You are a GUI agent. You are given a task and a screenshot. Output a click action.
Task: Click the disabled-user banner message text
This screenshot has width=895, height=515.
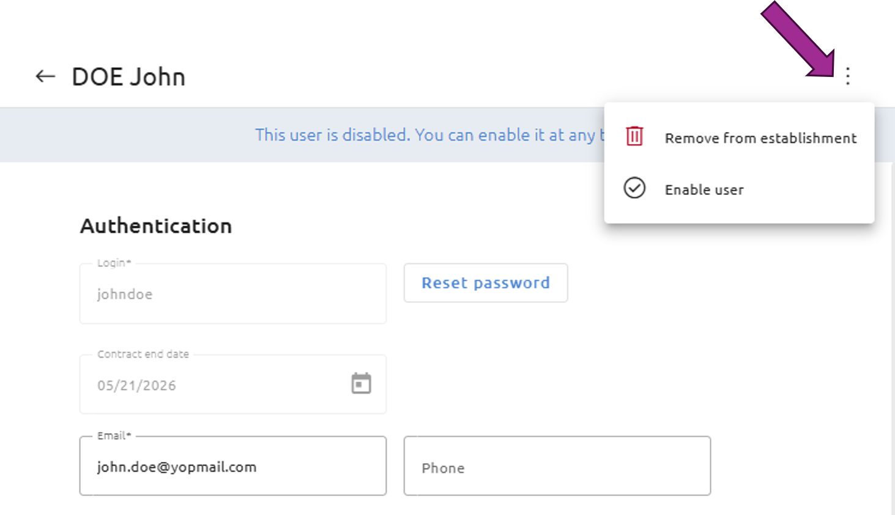[x=429, y=135]
